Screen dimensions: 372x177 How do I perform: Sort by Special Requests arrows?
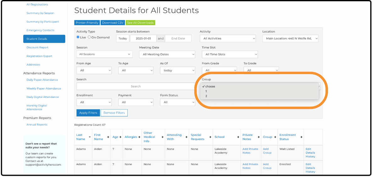pyautogui.click(x=210, y=137)
